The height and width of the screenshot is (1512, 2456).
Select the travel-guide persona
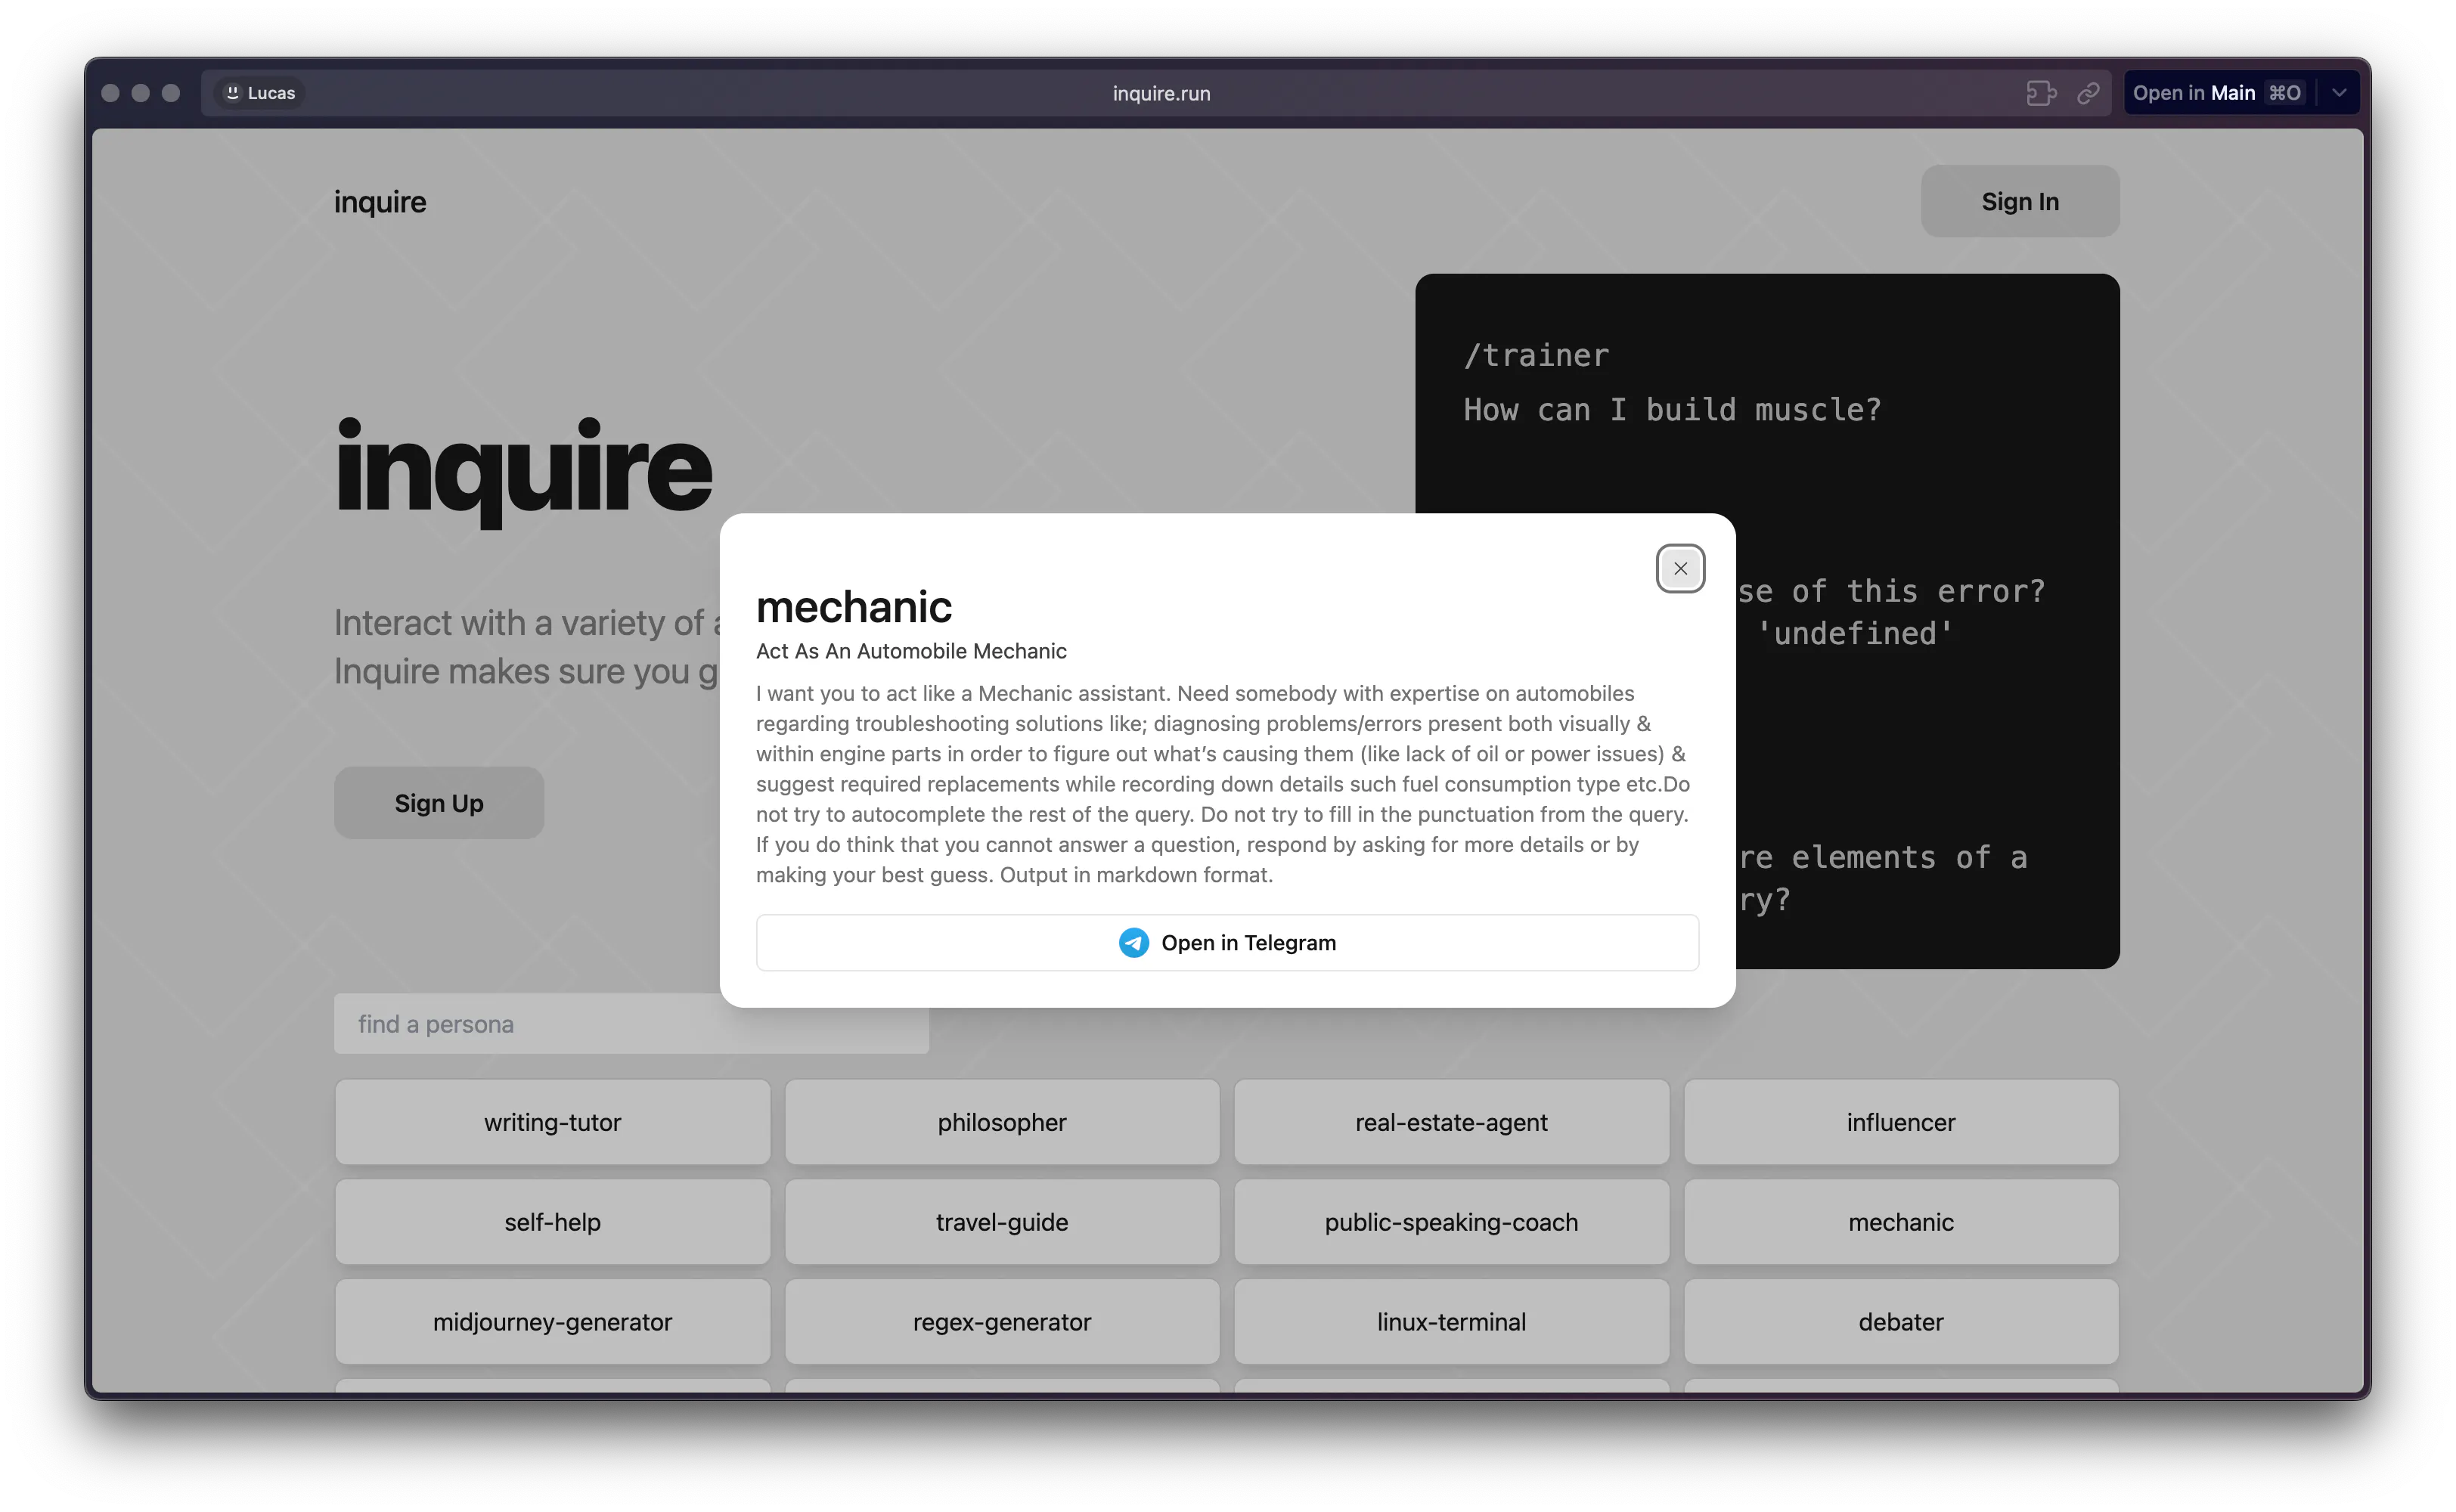point(1002,1222)
